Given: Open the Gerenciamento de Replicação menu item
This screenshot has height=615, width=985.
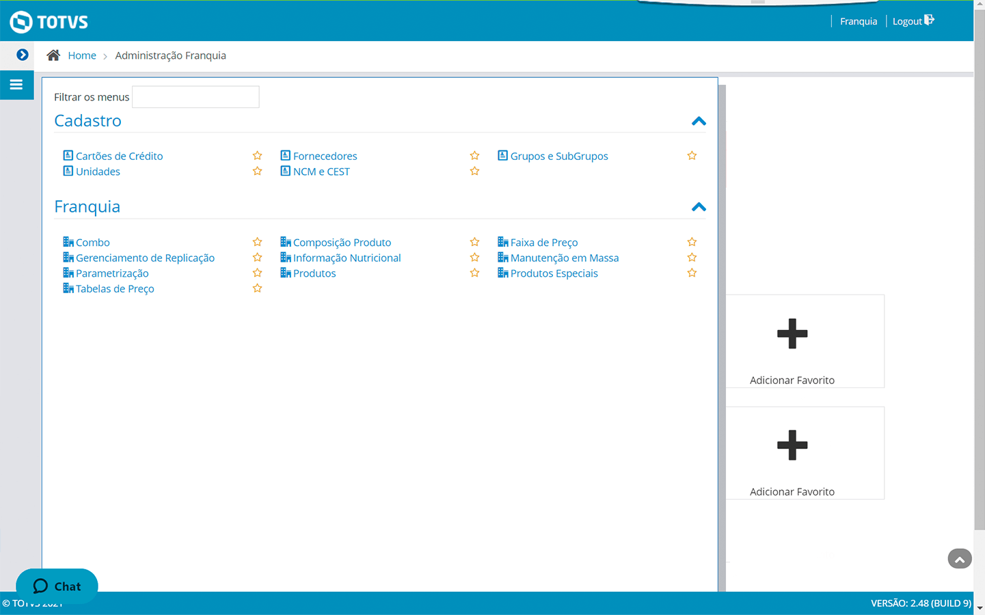Looking at the screenshot, I should 145,258.
